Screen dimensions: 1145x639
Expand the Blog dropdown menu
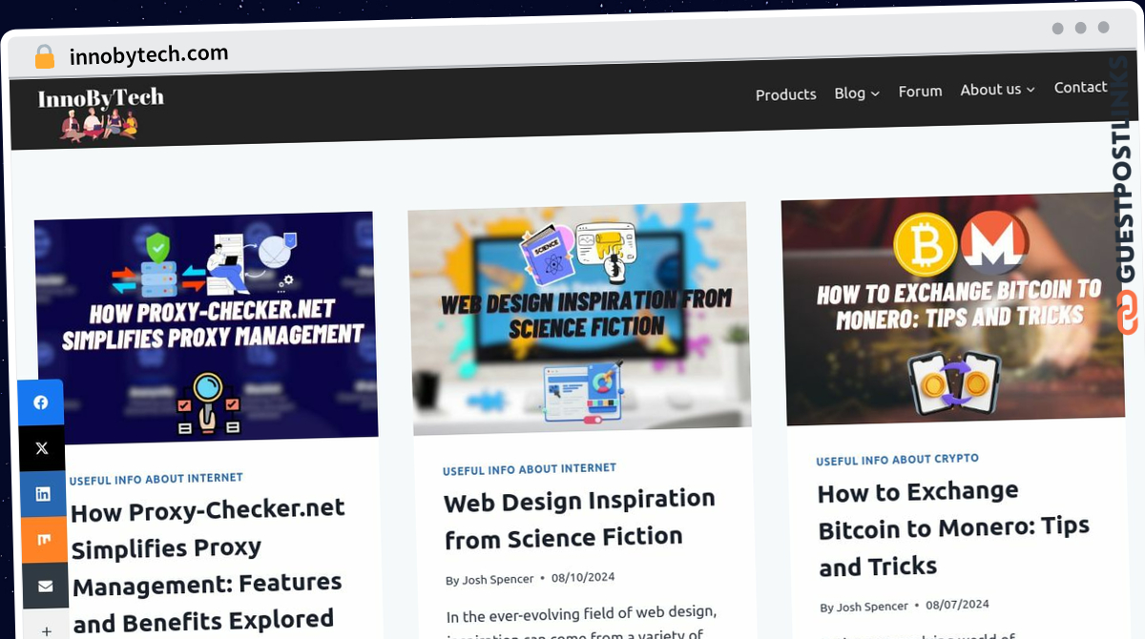pyautogui.click(x=857, y=93)
